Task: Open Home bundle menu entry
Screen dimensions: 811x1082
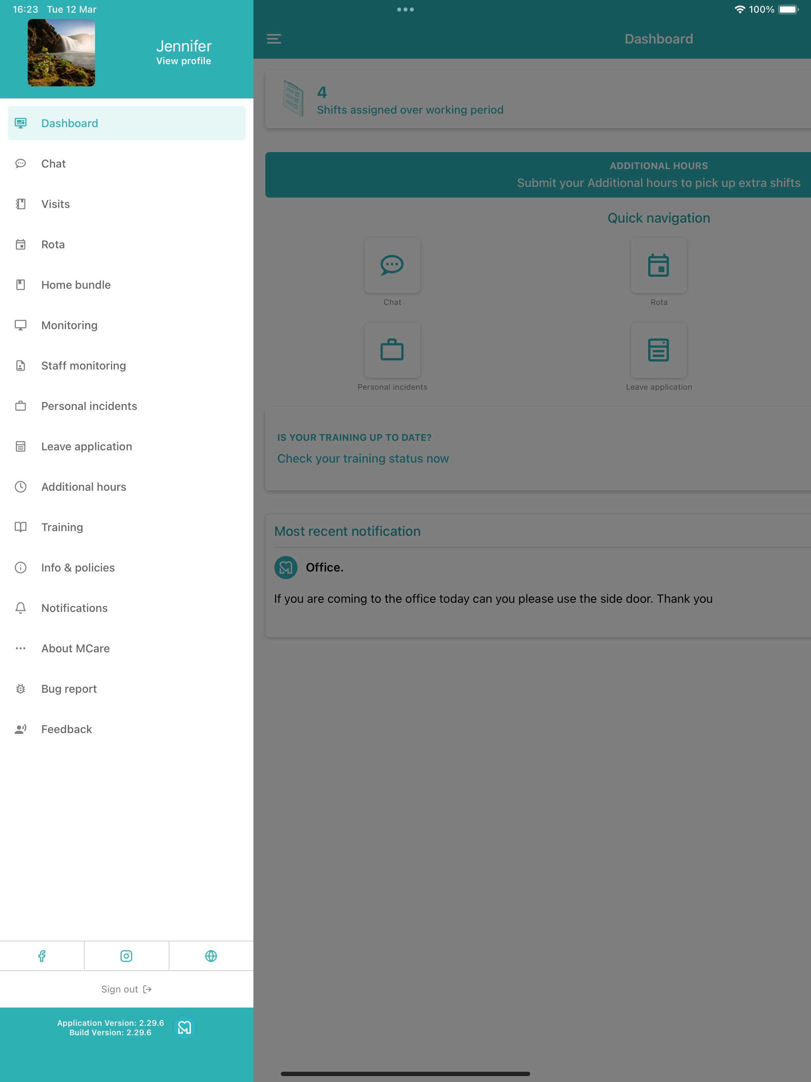Action: 127,285
